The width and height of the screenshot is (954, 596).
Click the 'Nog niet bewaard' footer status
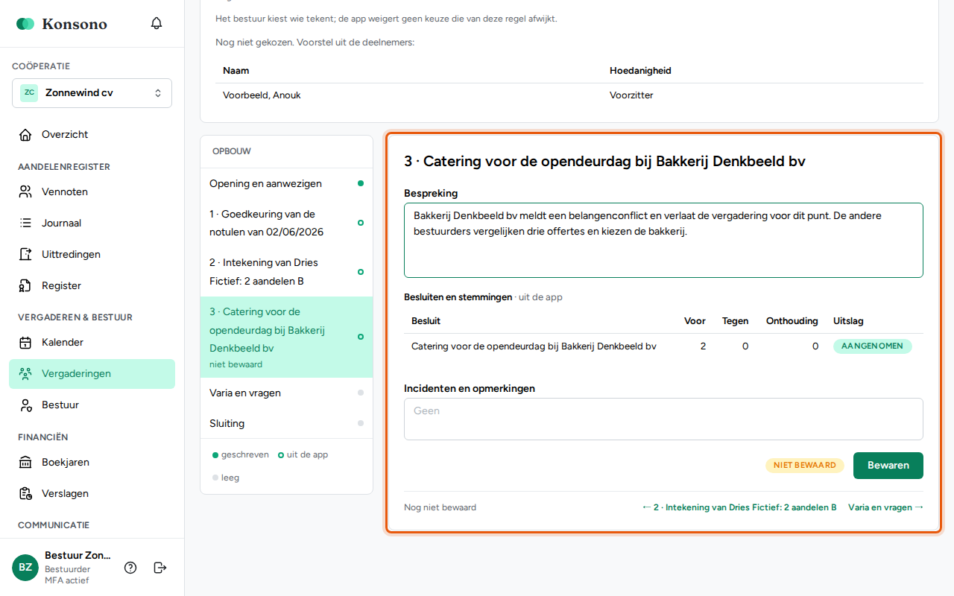[x=440, y=507]
